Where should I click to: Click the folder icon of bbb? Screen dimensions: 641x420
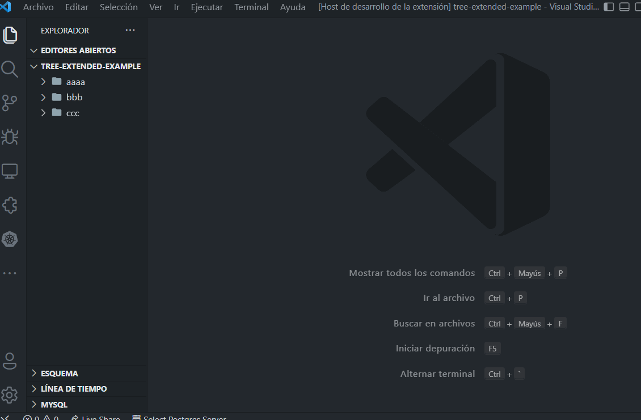point(57,97)
